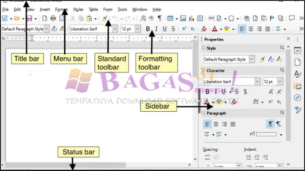Open the Table menu
Viewport: 305px width, 171px height.
[93, 9]
